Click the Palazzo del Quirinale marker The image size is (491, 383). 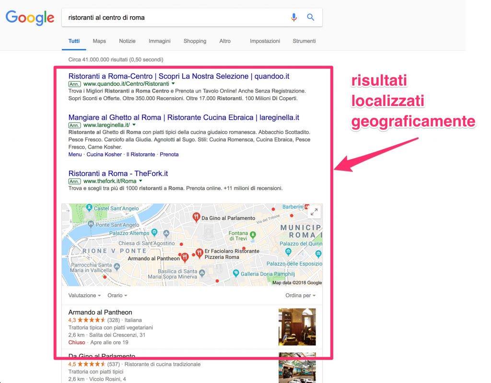[288, 251]
